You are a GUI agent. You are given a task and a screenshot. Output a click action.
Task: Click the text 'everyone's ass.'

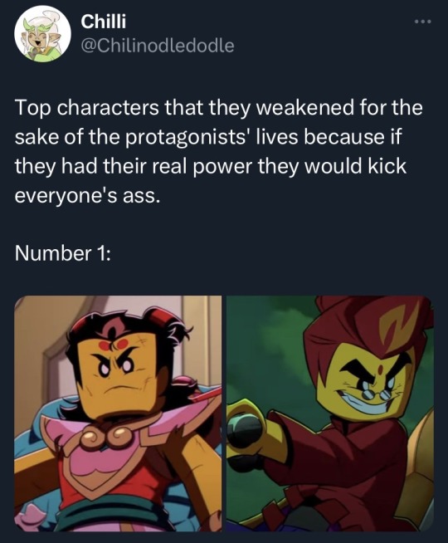(x=88, y=196)
